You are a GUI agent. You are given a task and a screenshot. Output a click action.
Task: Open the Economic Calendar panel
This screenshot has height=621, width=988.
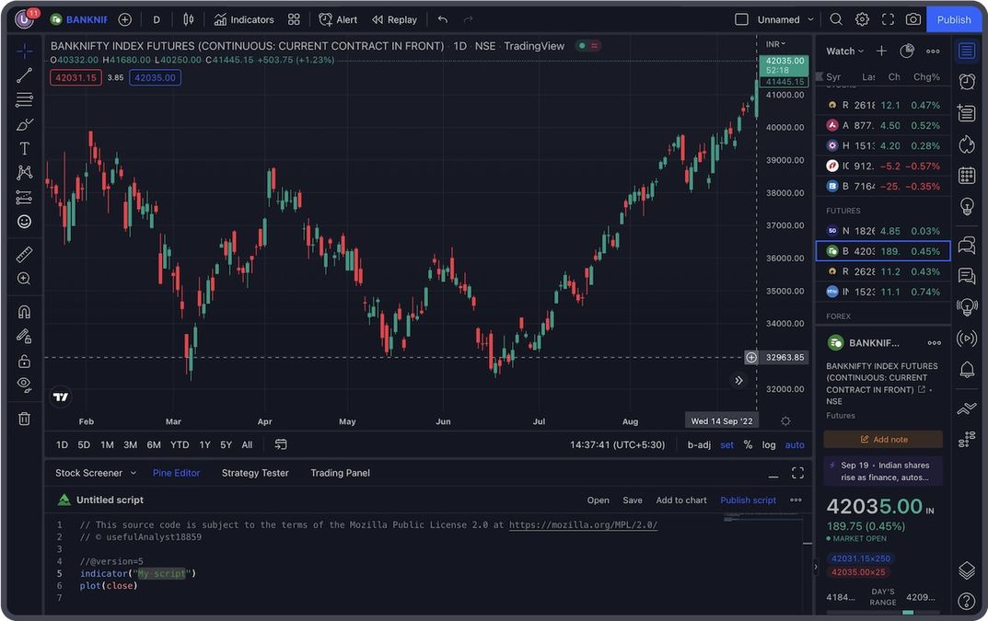[x=966, y=176]
